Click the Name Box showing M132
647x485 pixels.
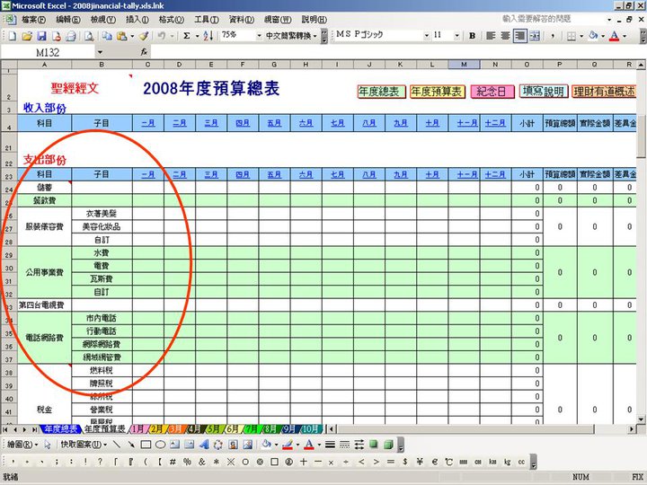[54, 53]
